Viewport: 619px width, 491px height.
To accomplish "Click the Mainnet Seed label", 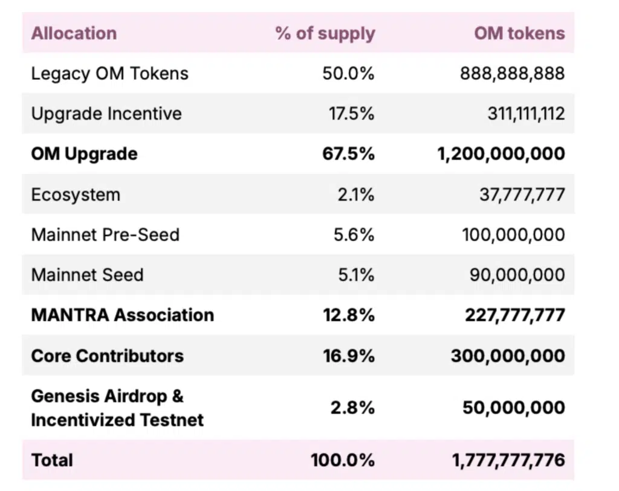I will [87, 275].
